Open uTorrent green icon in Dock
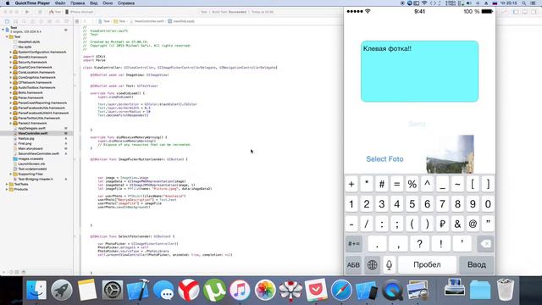The height and width of the screenshot is (305, 542). click(214, 290)
